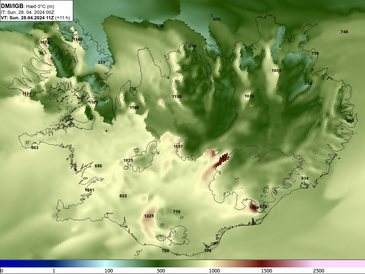Click the 759 map value
Screen dimensions: 365x274
(x=315, y=53)
